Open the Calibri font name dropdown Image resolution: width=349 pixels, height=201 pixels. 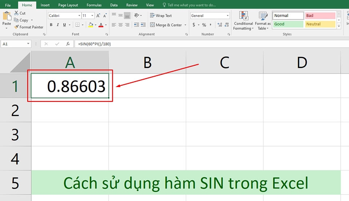(79, 16)
